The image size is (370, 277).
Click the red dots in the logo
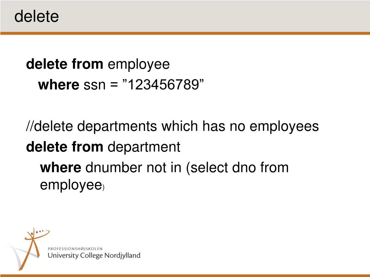pos(39,232)
